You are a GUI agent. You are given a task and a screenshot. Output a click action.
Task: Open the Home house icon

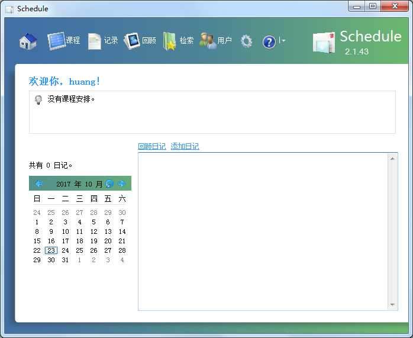(x=28, y=41)
